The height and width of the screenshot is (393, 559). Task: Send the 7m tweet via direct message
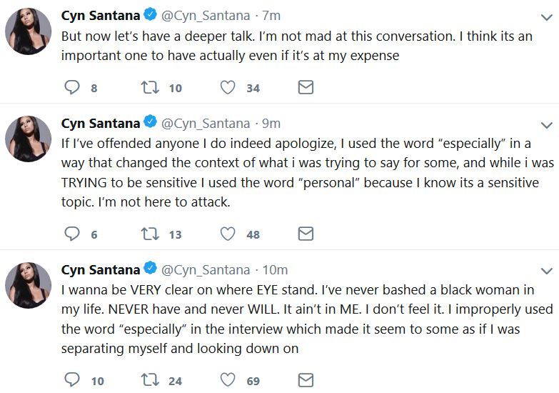(x=306, y=87)
